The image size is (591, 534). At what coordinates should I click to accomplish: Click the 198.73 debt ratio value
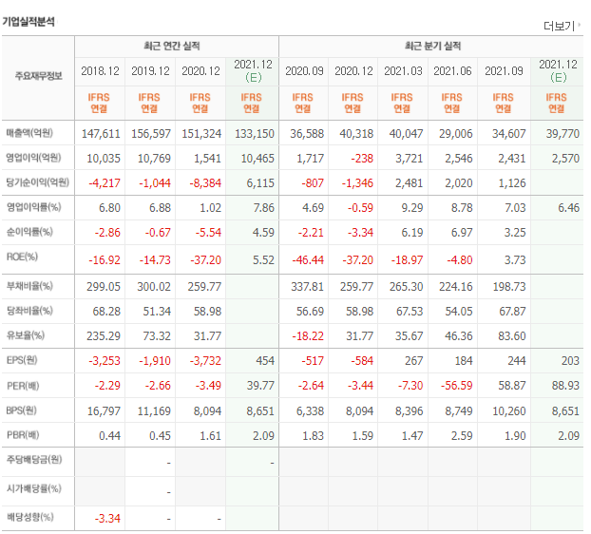[509, 287]
